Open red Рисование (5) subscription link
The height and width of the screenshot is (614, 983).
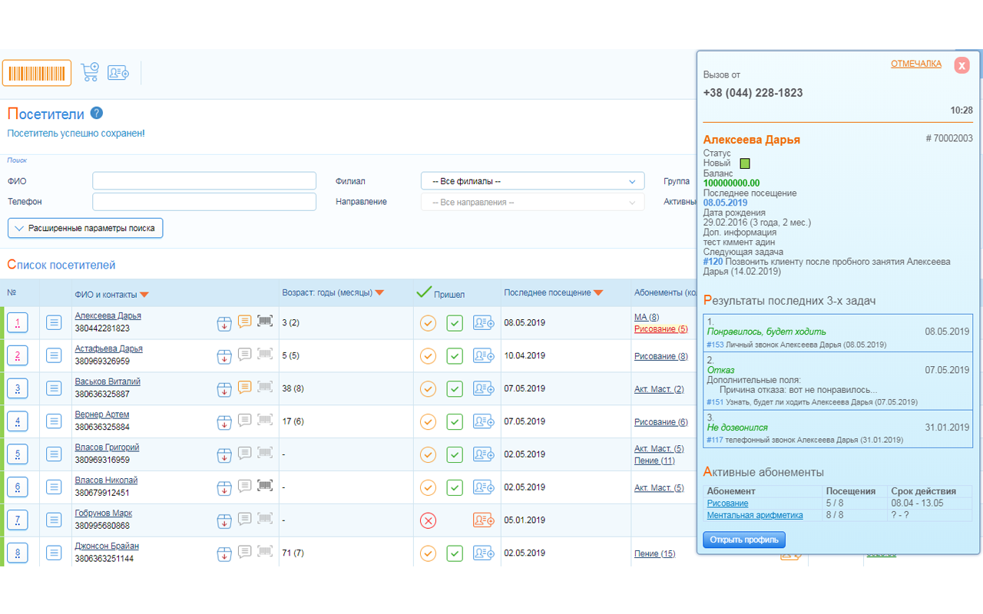pos(660,329)
